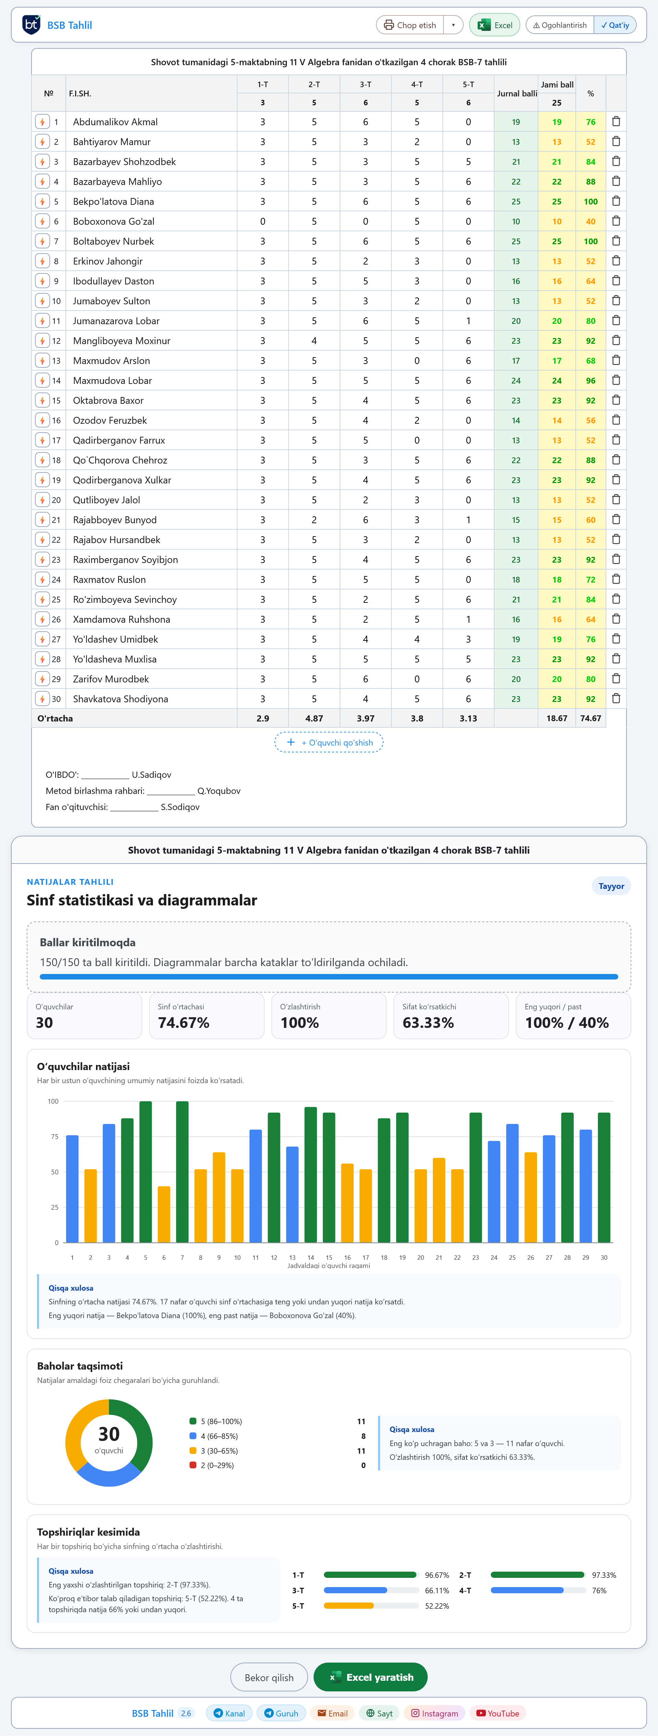
Task: Click the name Xamdamova Ruhshona
Action: coord(121,619)
